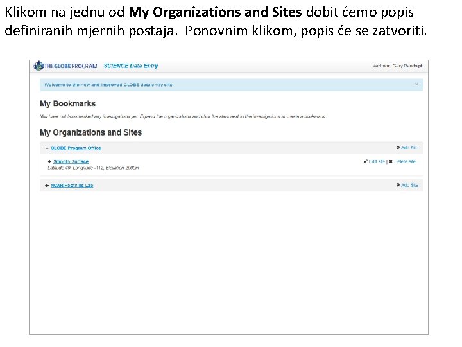The image size is (462, 347).
Task: Click the X icon for Delete site
Action: (391, 161)
